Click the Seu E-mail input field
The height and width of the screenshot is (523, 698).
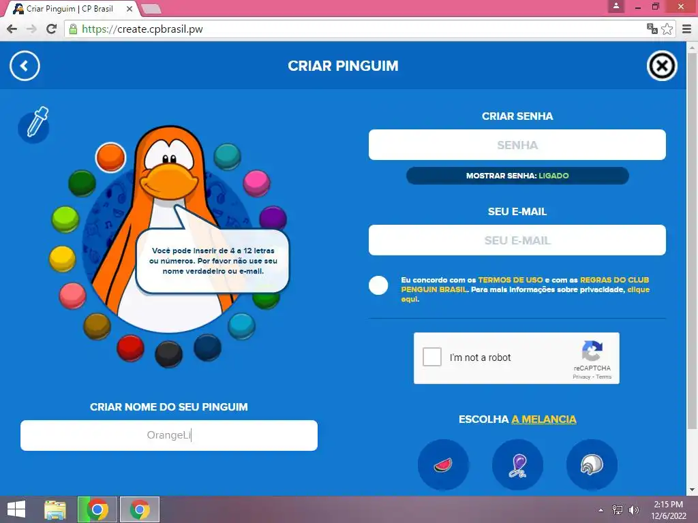pos(517,240)
